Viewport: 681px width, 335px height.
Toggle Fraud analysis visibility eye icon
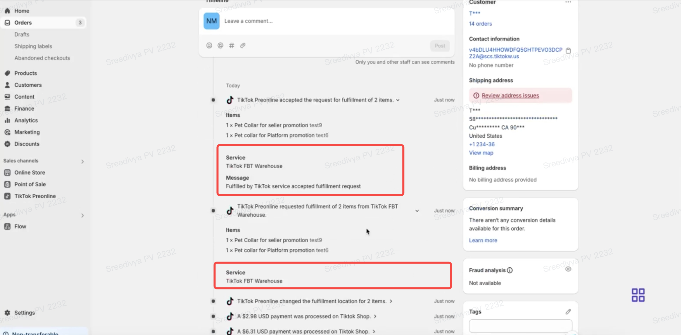[568, 269]
